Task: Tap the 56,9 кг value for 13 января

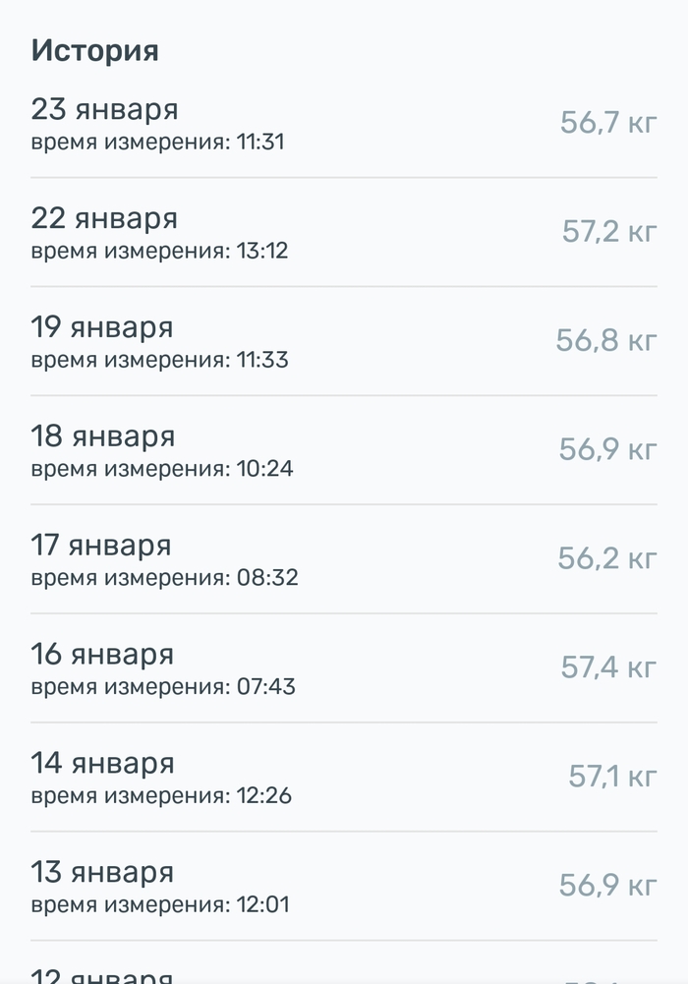Action: tap(607, 887)
